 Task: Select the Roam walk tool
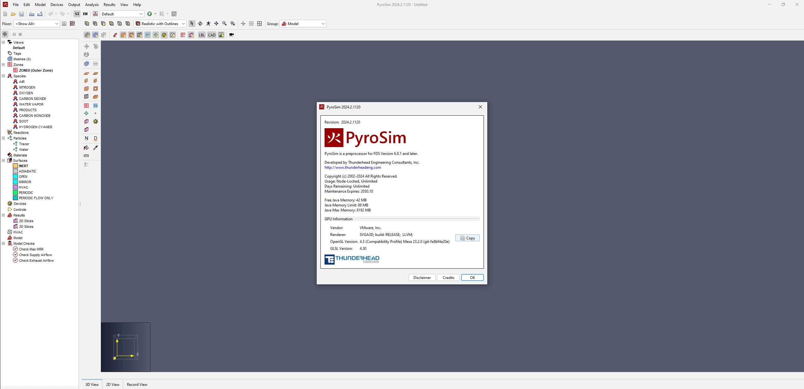(x=208, y=24)
